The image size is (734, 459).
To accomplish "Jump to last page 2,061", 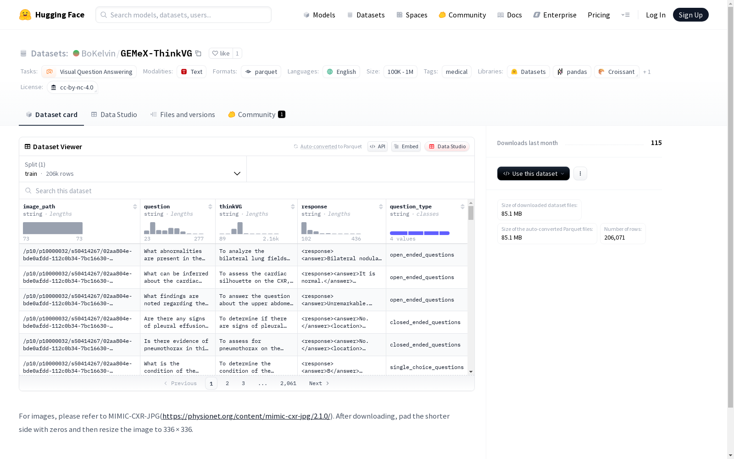I will tap(288, 383).
